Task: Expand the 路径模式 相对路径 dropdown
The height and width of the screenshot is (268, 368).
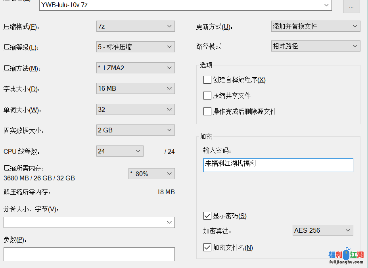Action: point(316,46)
